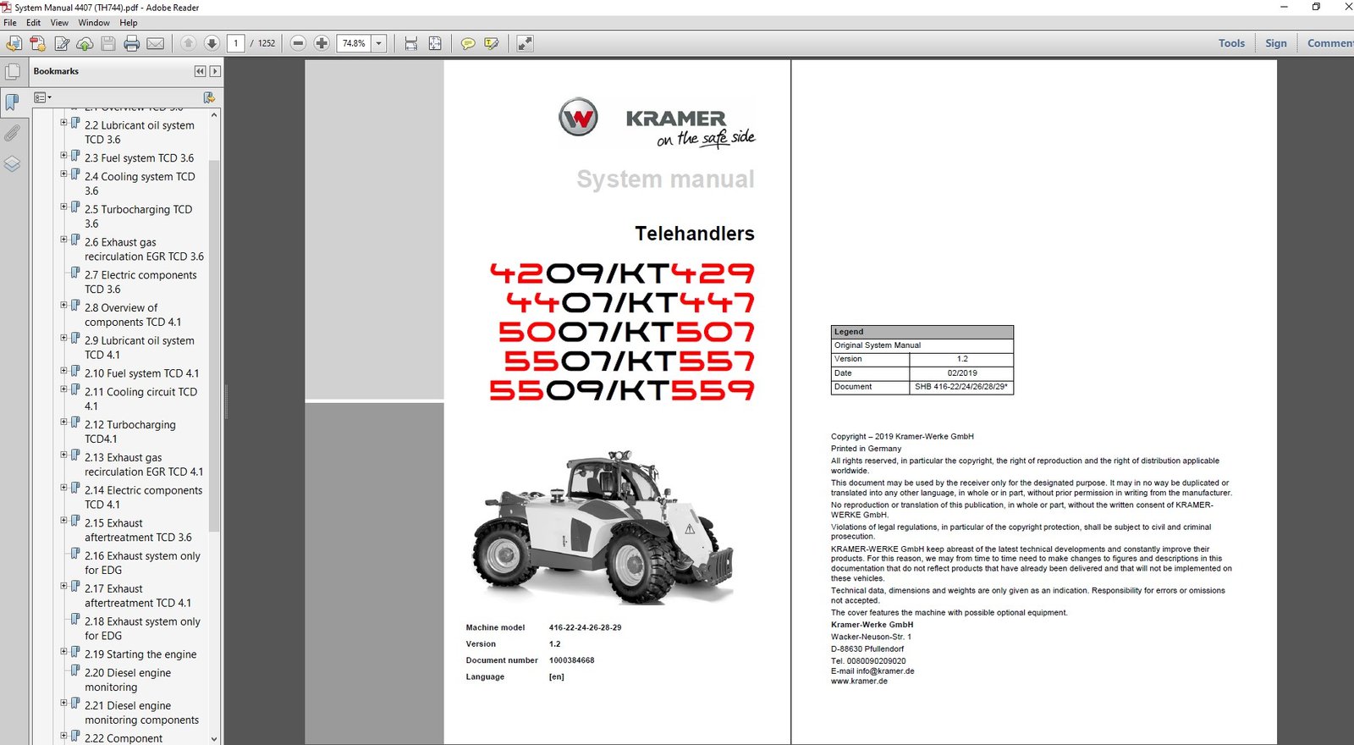Image resolution: width=1354 pixels, height=745 pixels.
Task: Add a sticky note comment
Action: 467,43
